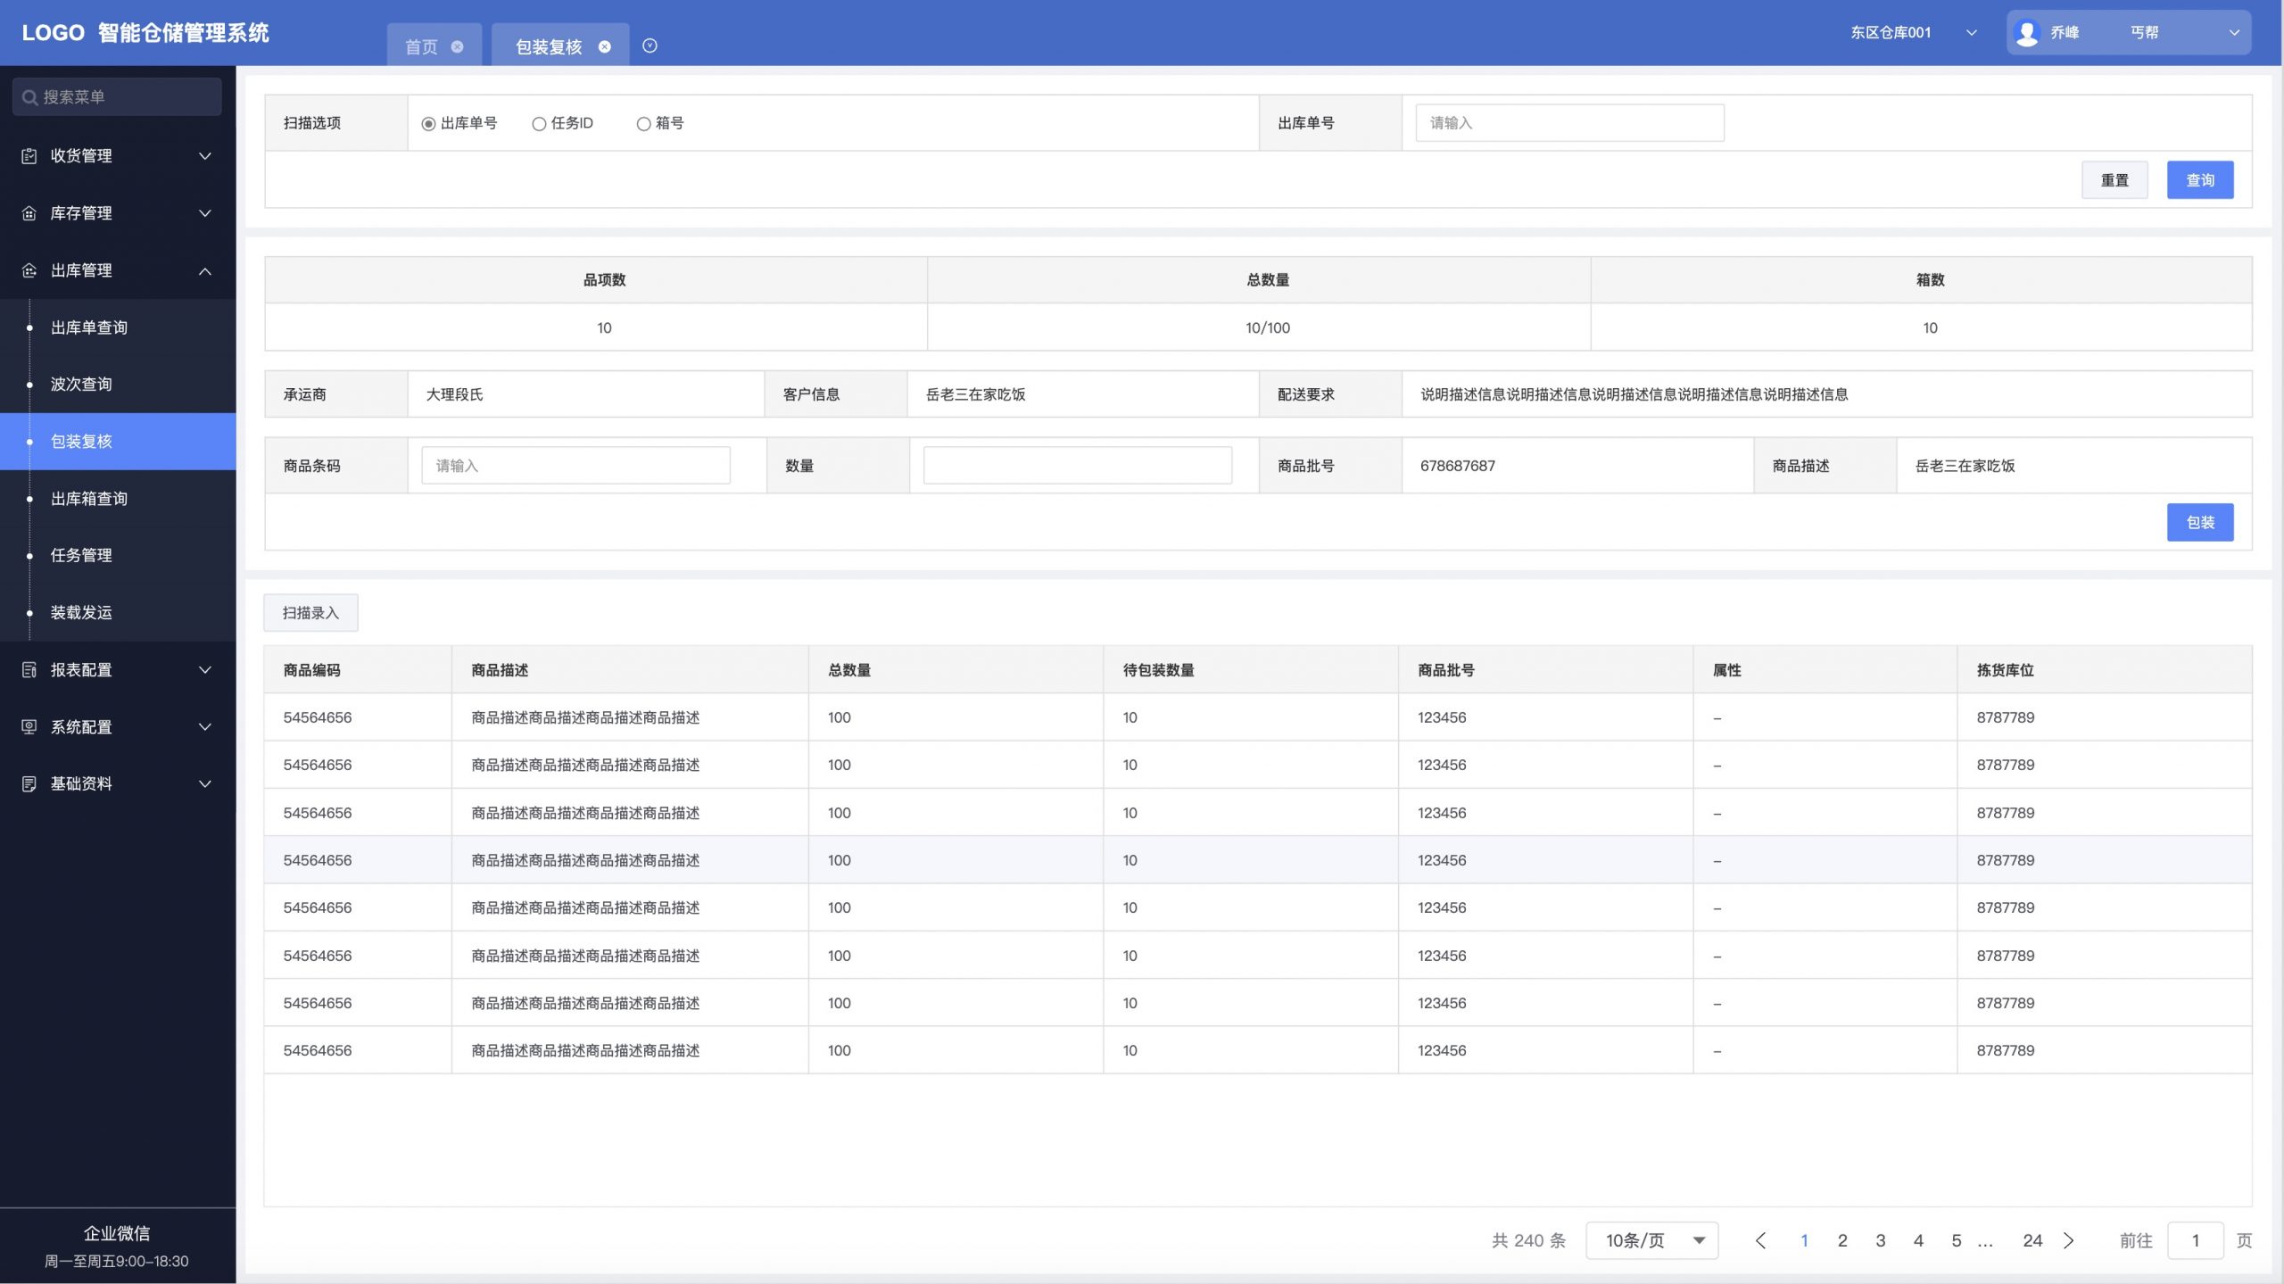
Task: Open 装载发运 in sidebar
Action: (118, 612)
